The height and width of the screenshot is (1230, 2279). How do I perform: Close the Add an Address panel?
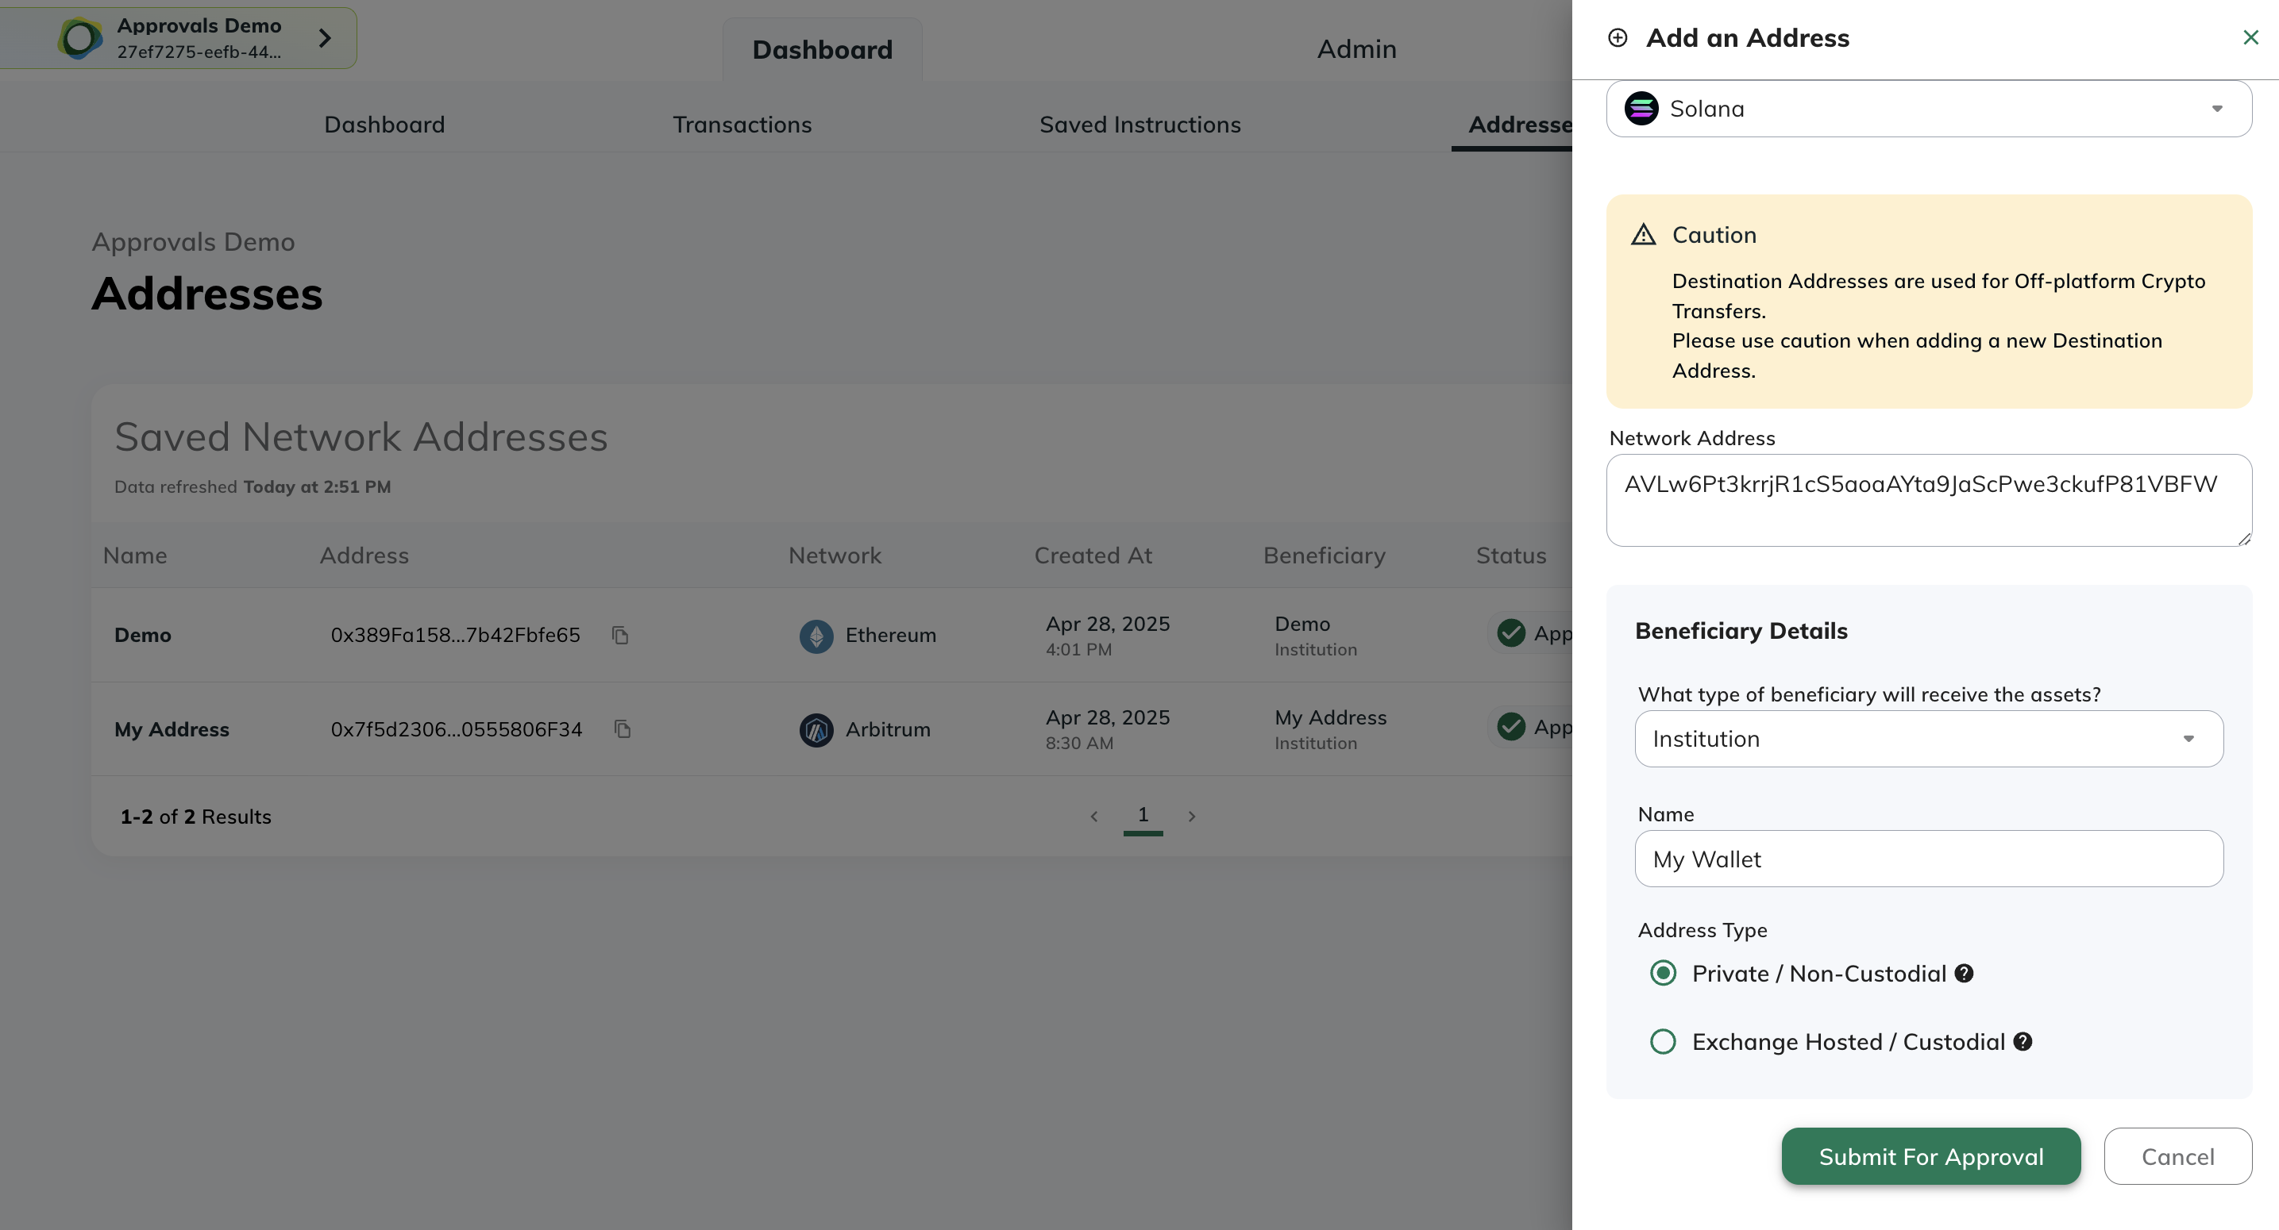[2250, 37]
